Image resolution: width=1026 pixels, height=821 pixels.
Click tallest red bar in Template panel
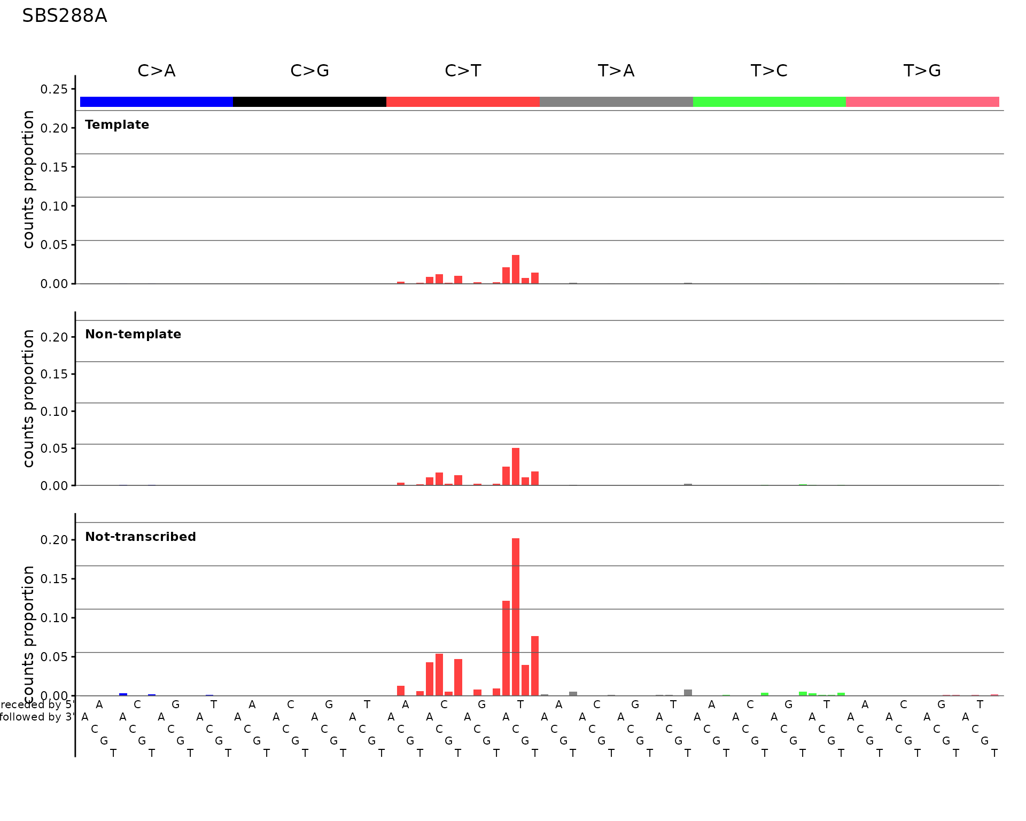[516, 270]
